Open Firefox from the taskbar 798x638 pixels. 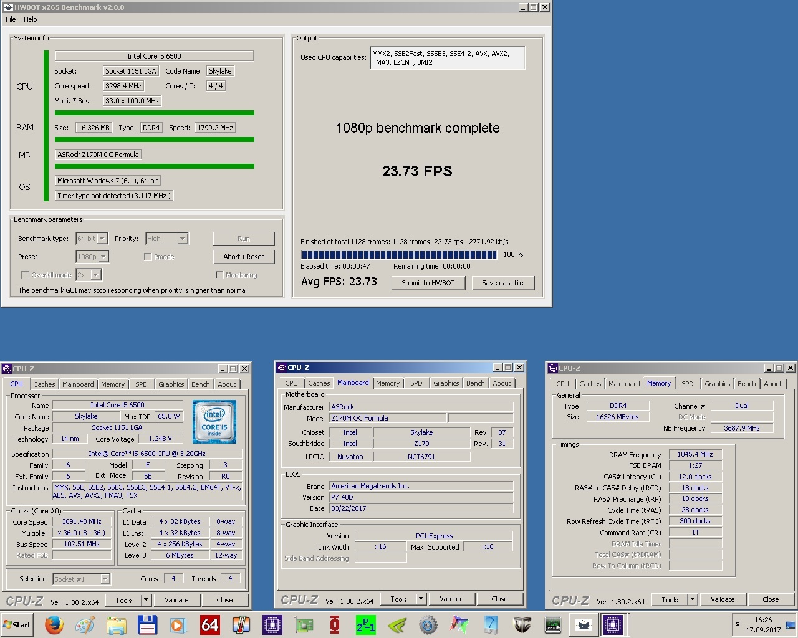[54, 624]
